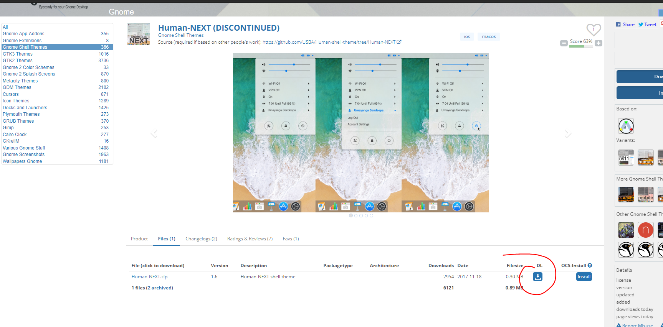Click the Install button for Human-NEXT.zip

point(584,276)
